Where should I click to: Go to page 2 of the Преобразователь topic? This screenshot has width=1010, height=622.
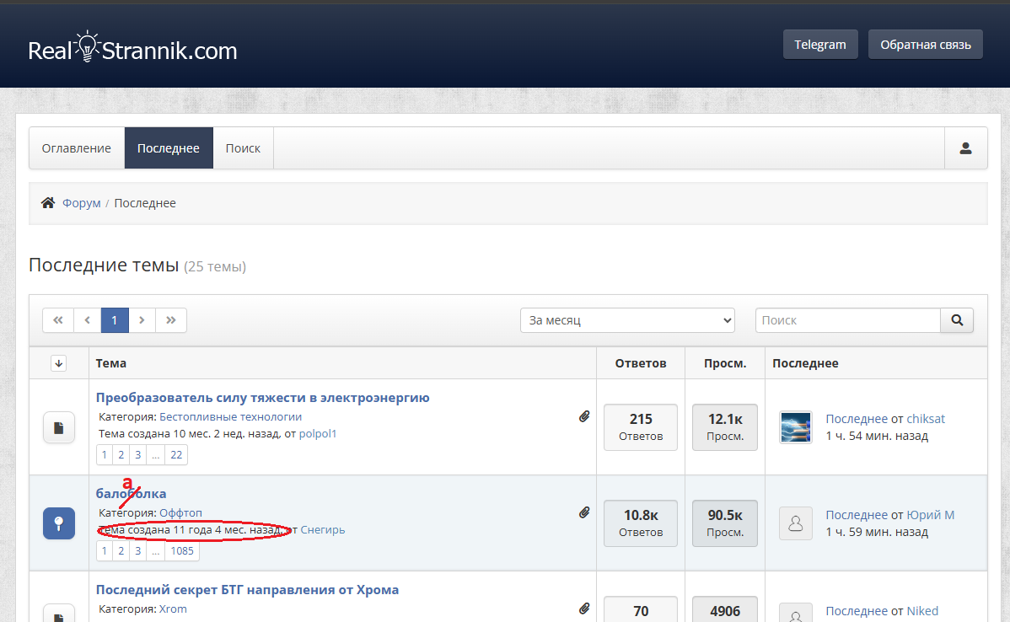point(121,454)
